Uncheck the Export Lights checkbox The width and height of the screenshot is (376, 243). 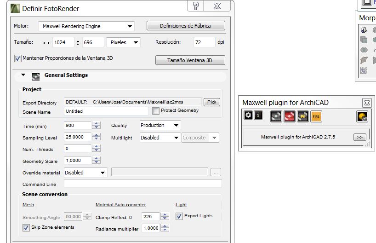(x=180, y=216)
